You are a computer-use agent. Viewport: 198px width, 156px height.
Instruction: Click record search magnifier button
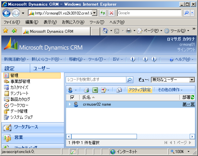pos(130,80)
